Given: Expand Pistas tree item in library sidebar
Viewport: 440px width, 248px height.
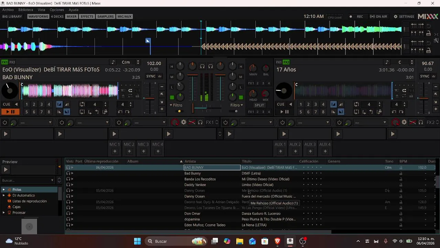Looking at the screenshot, I should point(4,189).
